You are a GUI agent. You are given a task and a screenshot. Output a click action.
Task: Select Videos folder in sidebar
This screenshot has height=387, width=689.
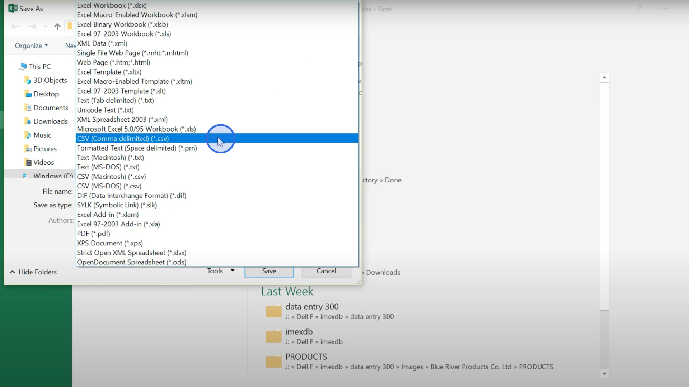pyautogui.click(x=44, y=162)
